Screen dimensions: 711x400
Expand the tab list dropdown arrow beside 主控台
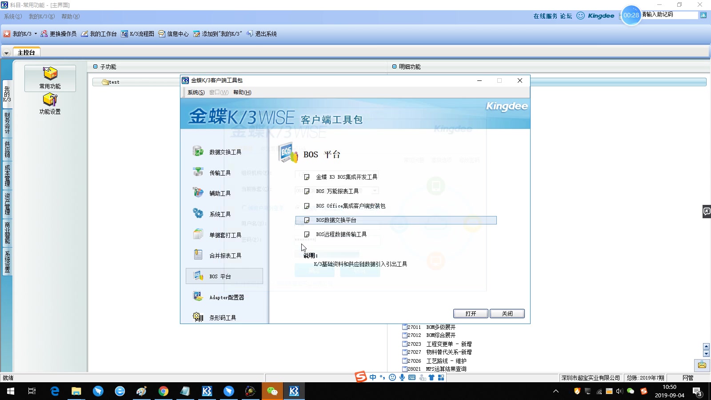7,53
